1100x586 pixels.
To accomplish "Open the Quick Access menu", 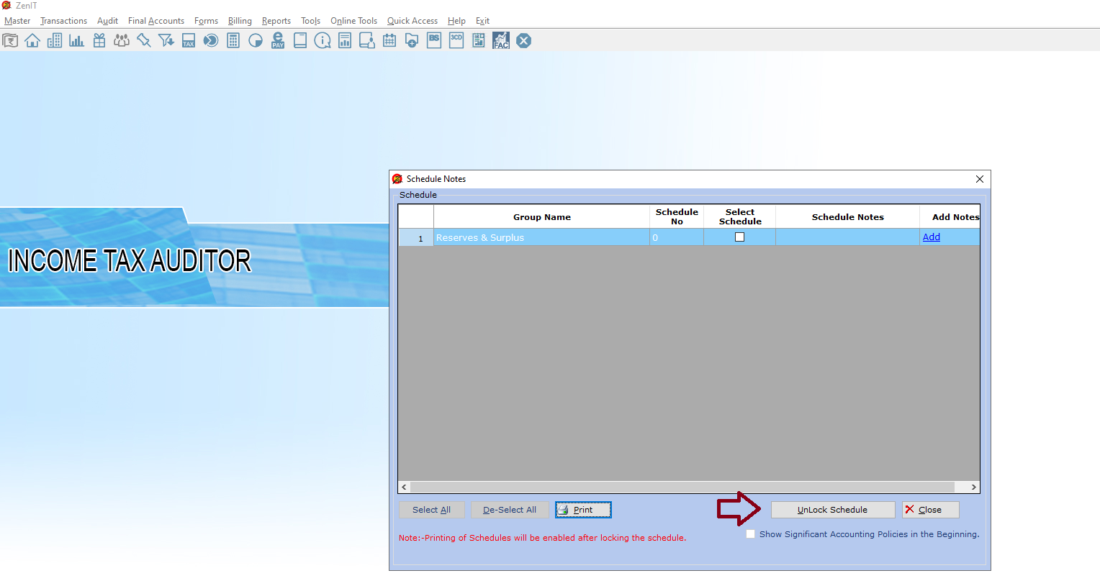I will tap(412, 21).
